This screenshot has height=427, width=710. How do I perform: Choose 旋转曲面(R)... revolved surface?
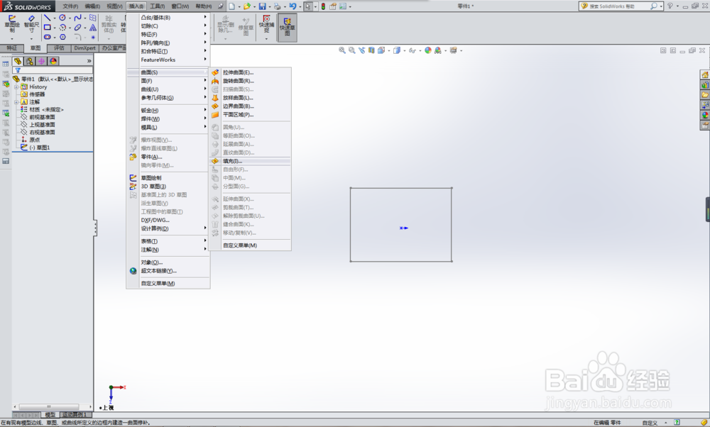pos(250,81)
